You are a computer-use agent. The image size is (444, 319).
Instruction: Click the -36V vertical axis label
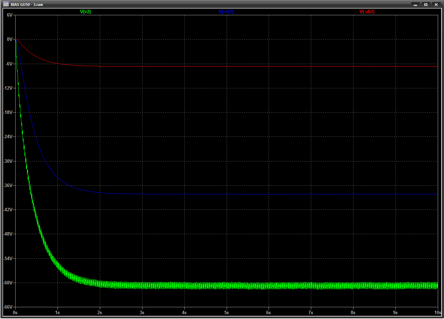click(8, 185)
